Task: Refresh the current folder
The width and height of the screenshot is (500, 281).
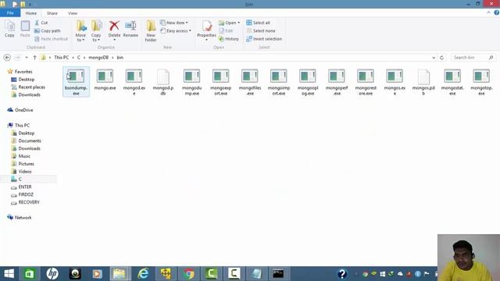Action: click(x=441, y=58)
